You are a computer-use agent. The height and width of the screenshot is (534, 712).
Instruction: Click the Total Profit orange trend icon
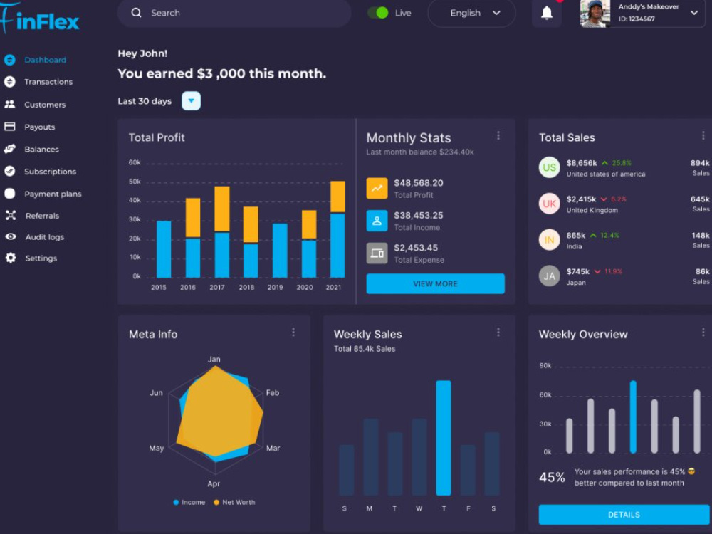(x=377, y=189)
